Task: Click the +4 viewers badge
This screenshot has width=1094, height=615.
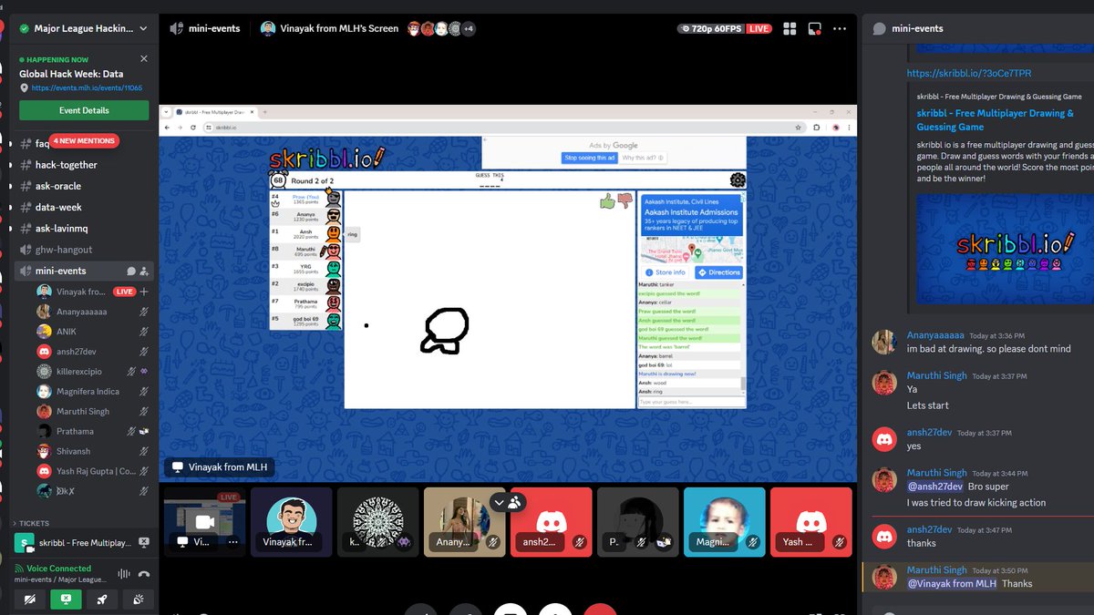Action: tap(468, 28)
